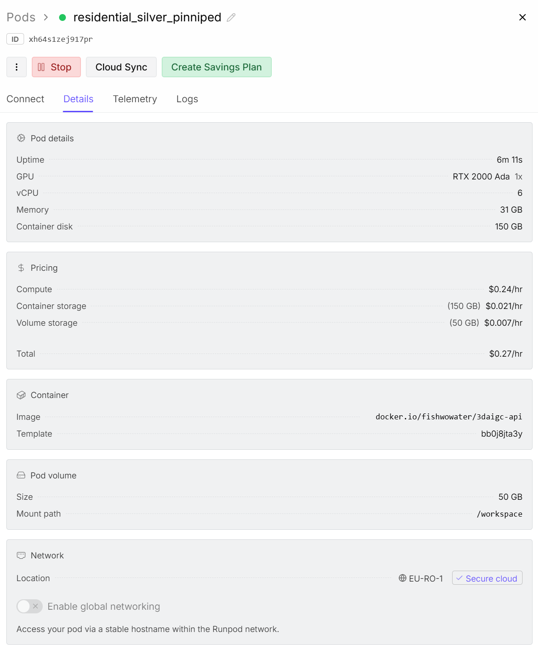Go back to Pods breadcrumb

point(21,17)
